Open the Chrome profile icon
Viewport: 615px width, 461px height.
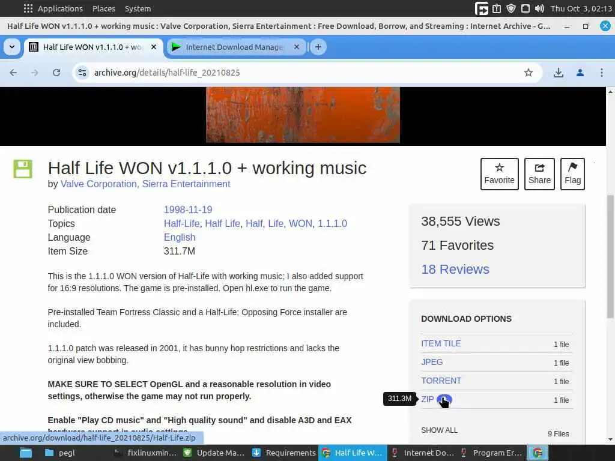pos(580,73)
